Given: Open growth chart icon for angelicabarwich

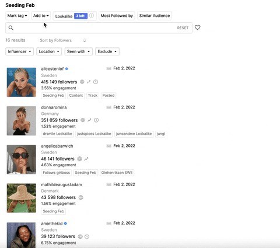Looking at the screenshot, I should pyautogui.click(x=86, y=159).
